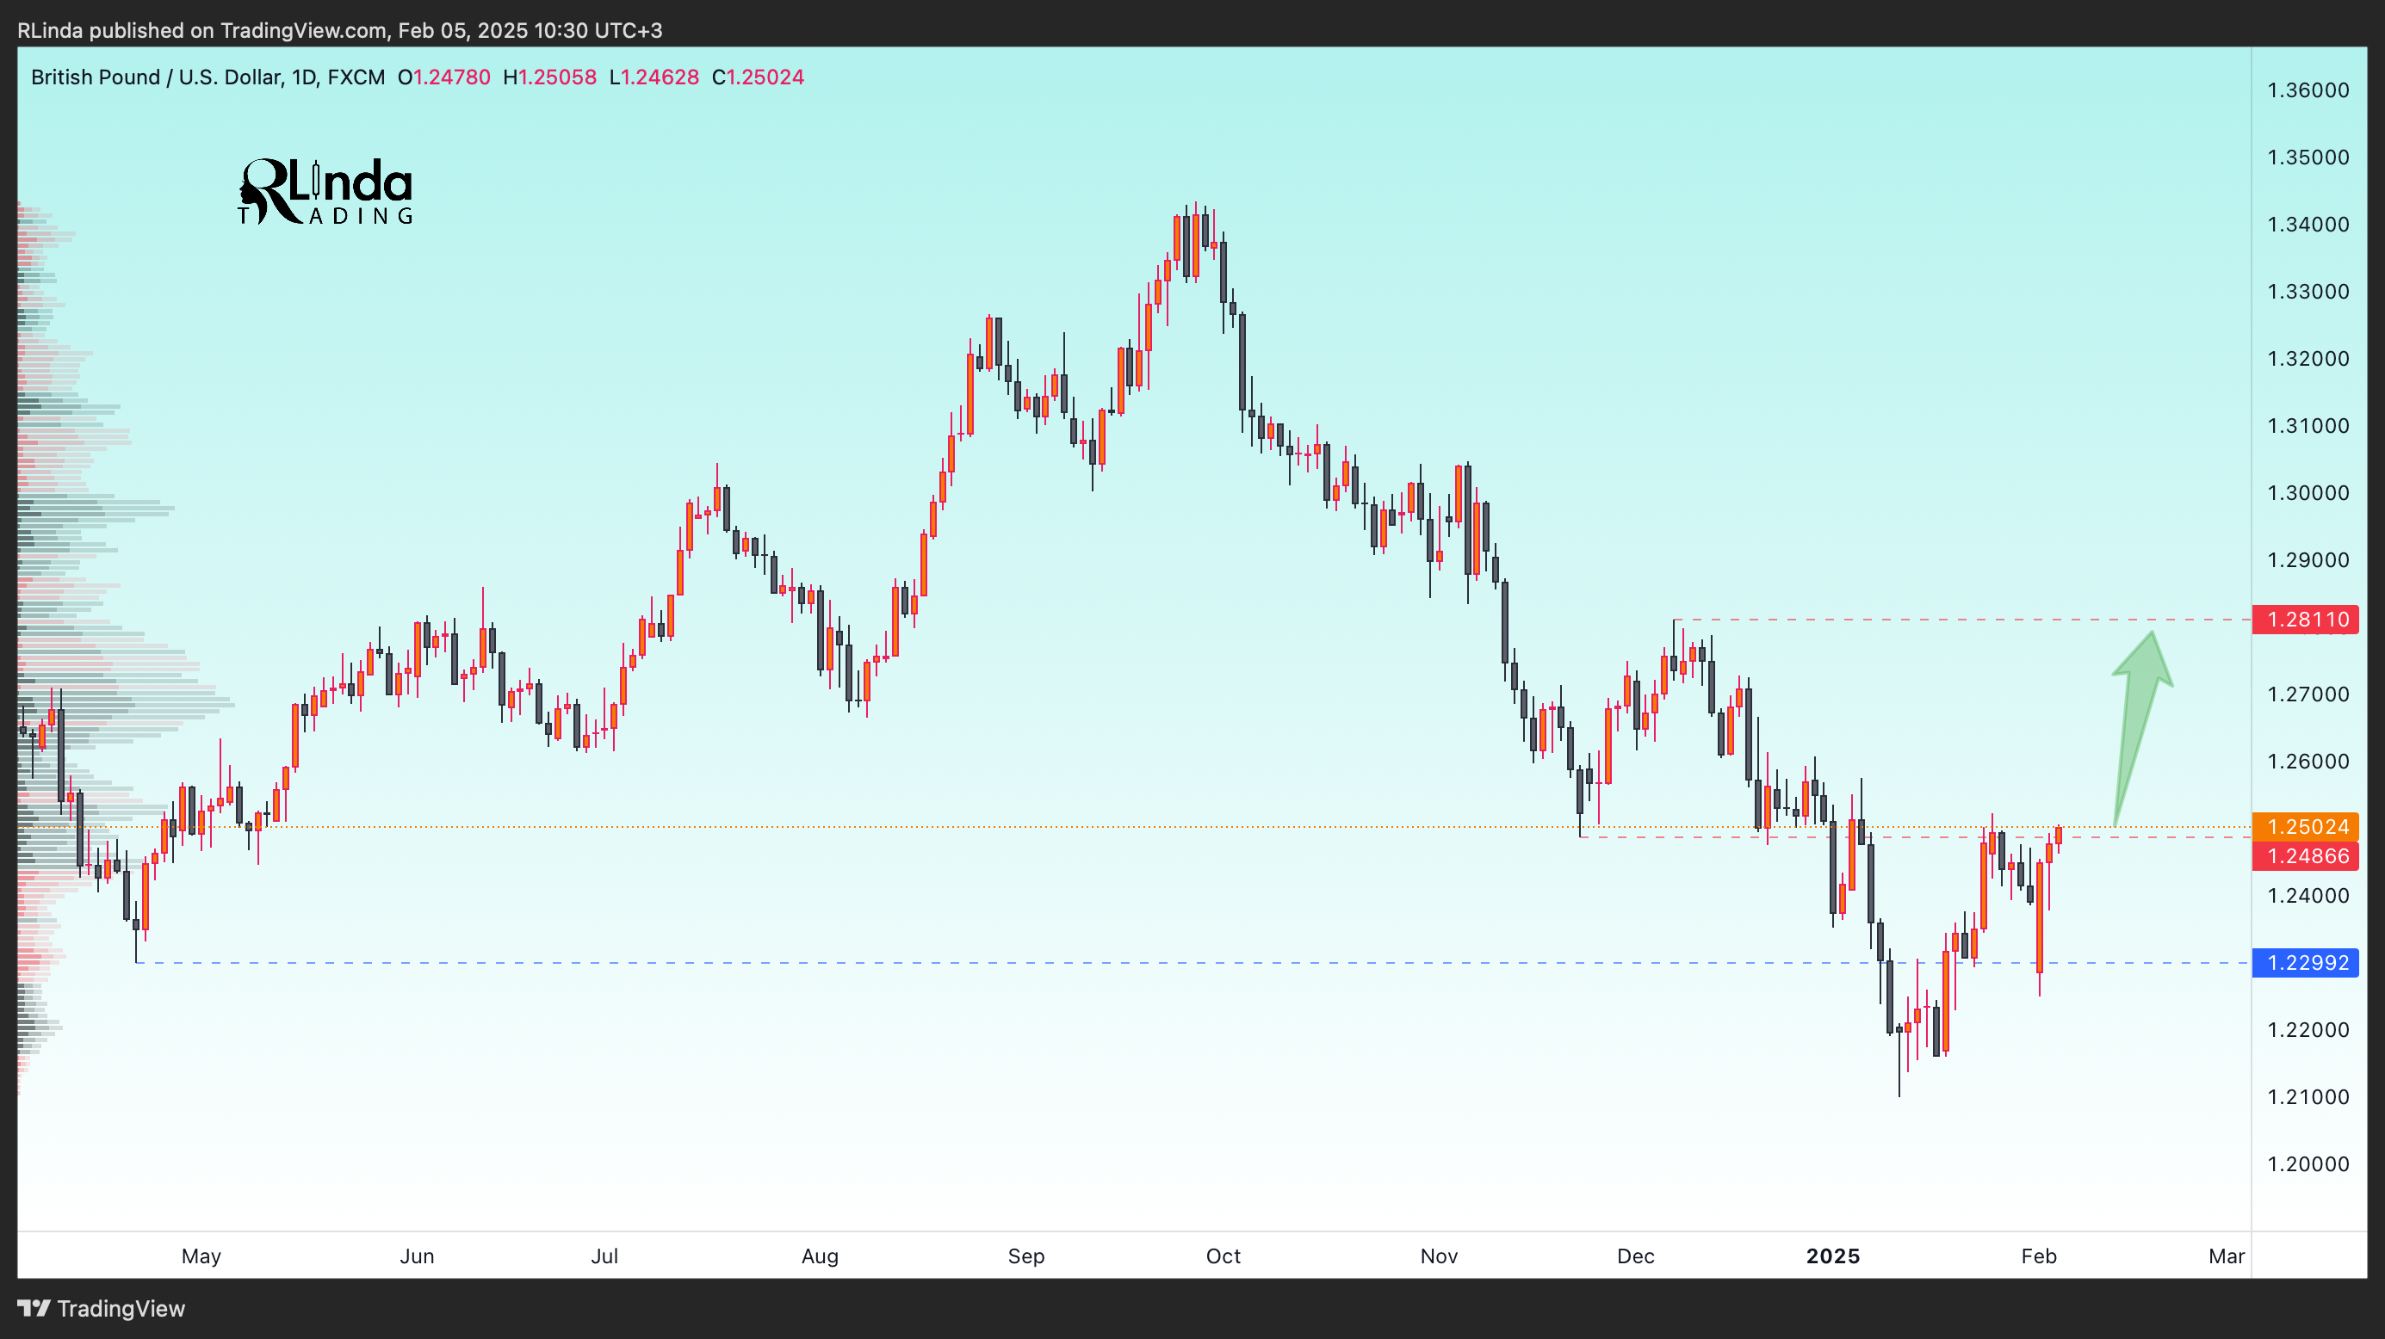Click the May label on time axis
2385x1339 pixels.
pyautogui.click(x=201, y=1256)
